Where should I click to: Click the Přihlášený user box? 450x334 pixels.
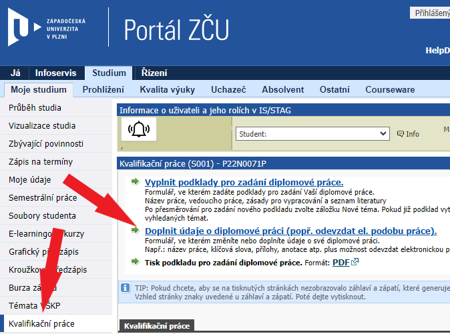pyautogui.click(x=430, y=13)
